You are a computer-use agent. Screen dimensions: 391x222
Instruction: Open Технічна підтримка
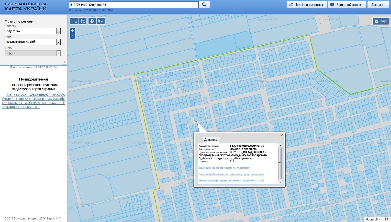coord(307,5)
